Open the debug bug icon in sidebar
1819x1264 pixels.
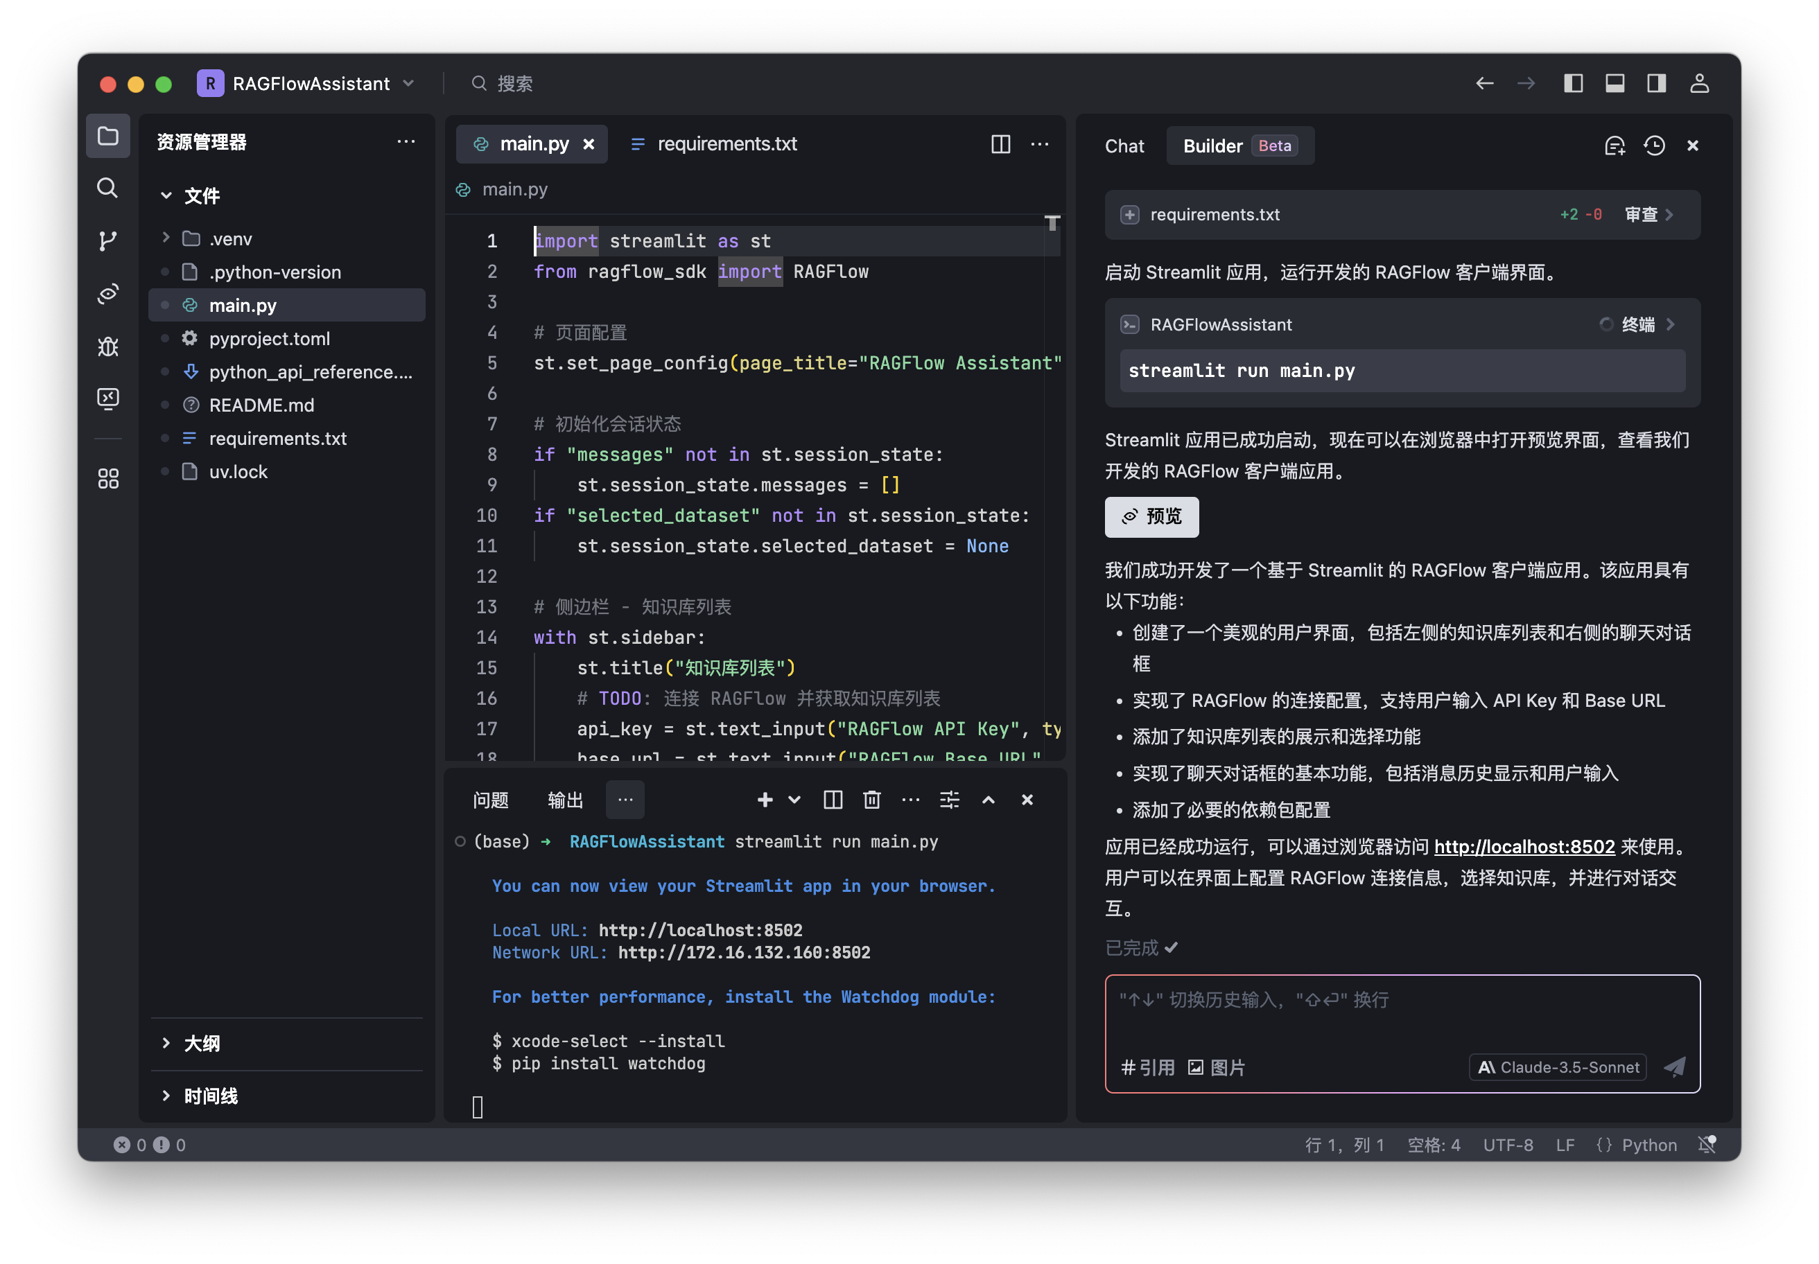(107, 346)
